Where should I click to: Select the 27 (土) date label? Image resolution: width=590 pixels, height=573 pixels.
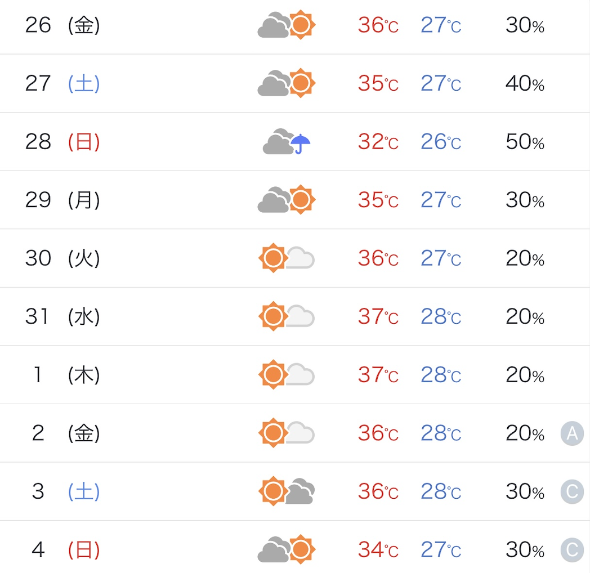click(62, 83)
